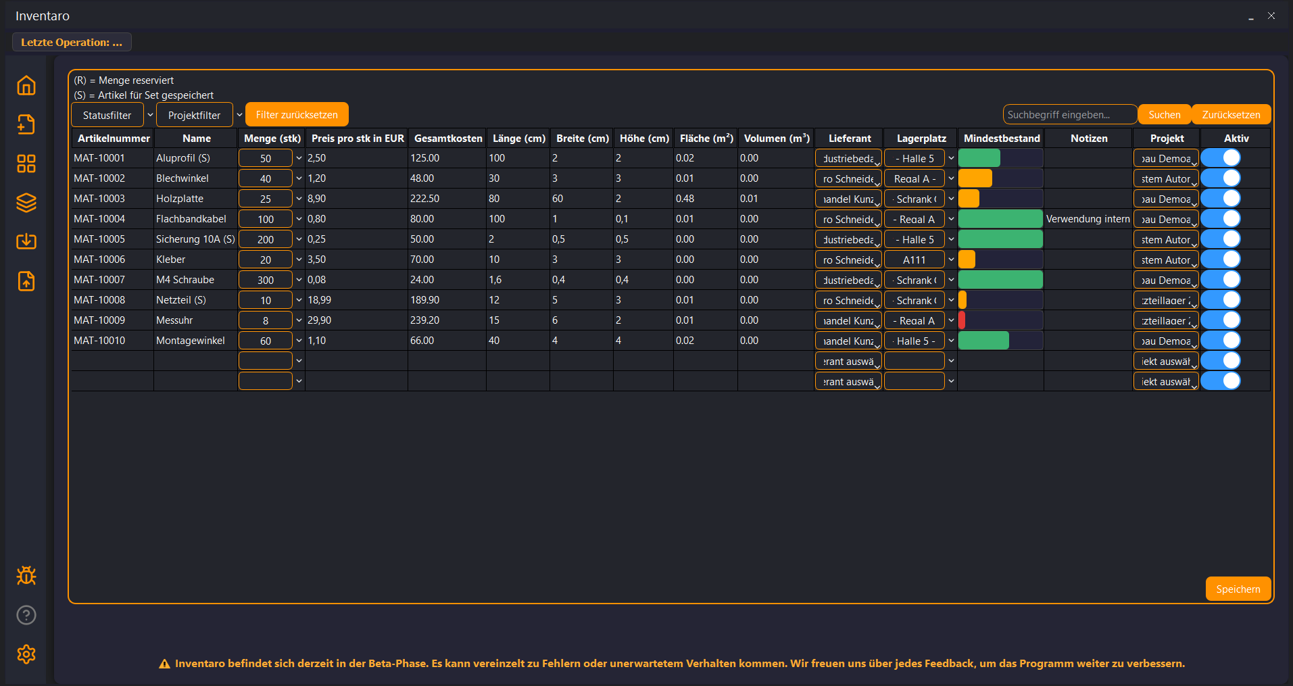1293x686 pixels.
Task: Sort by Artikelnummer column header
Action: (x=114, y=138)
